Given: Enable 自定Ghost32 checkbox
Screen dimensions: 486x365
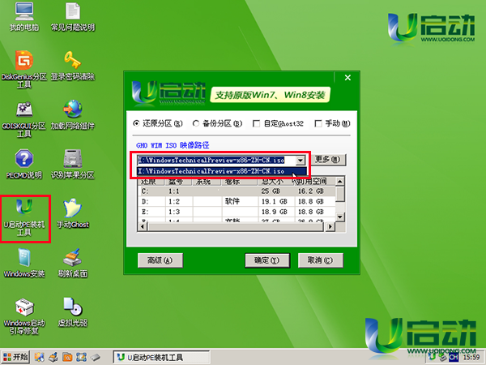Looking at the screenshot, I should (x=278, y=123).
